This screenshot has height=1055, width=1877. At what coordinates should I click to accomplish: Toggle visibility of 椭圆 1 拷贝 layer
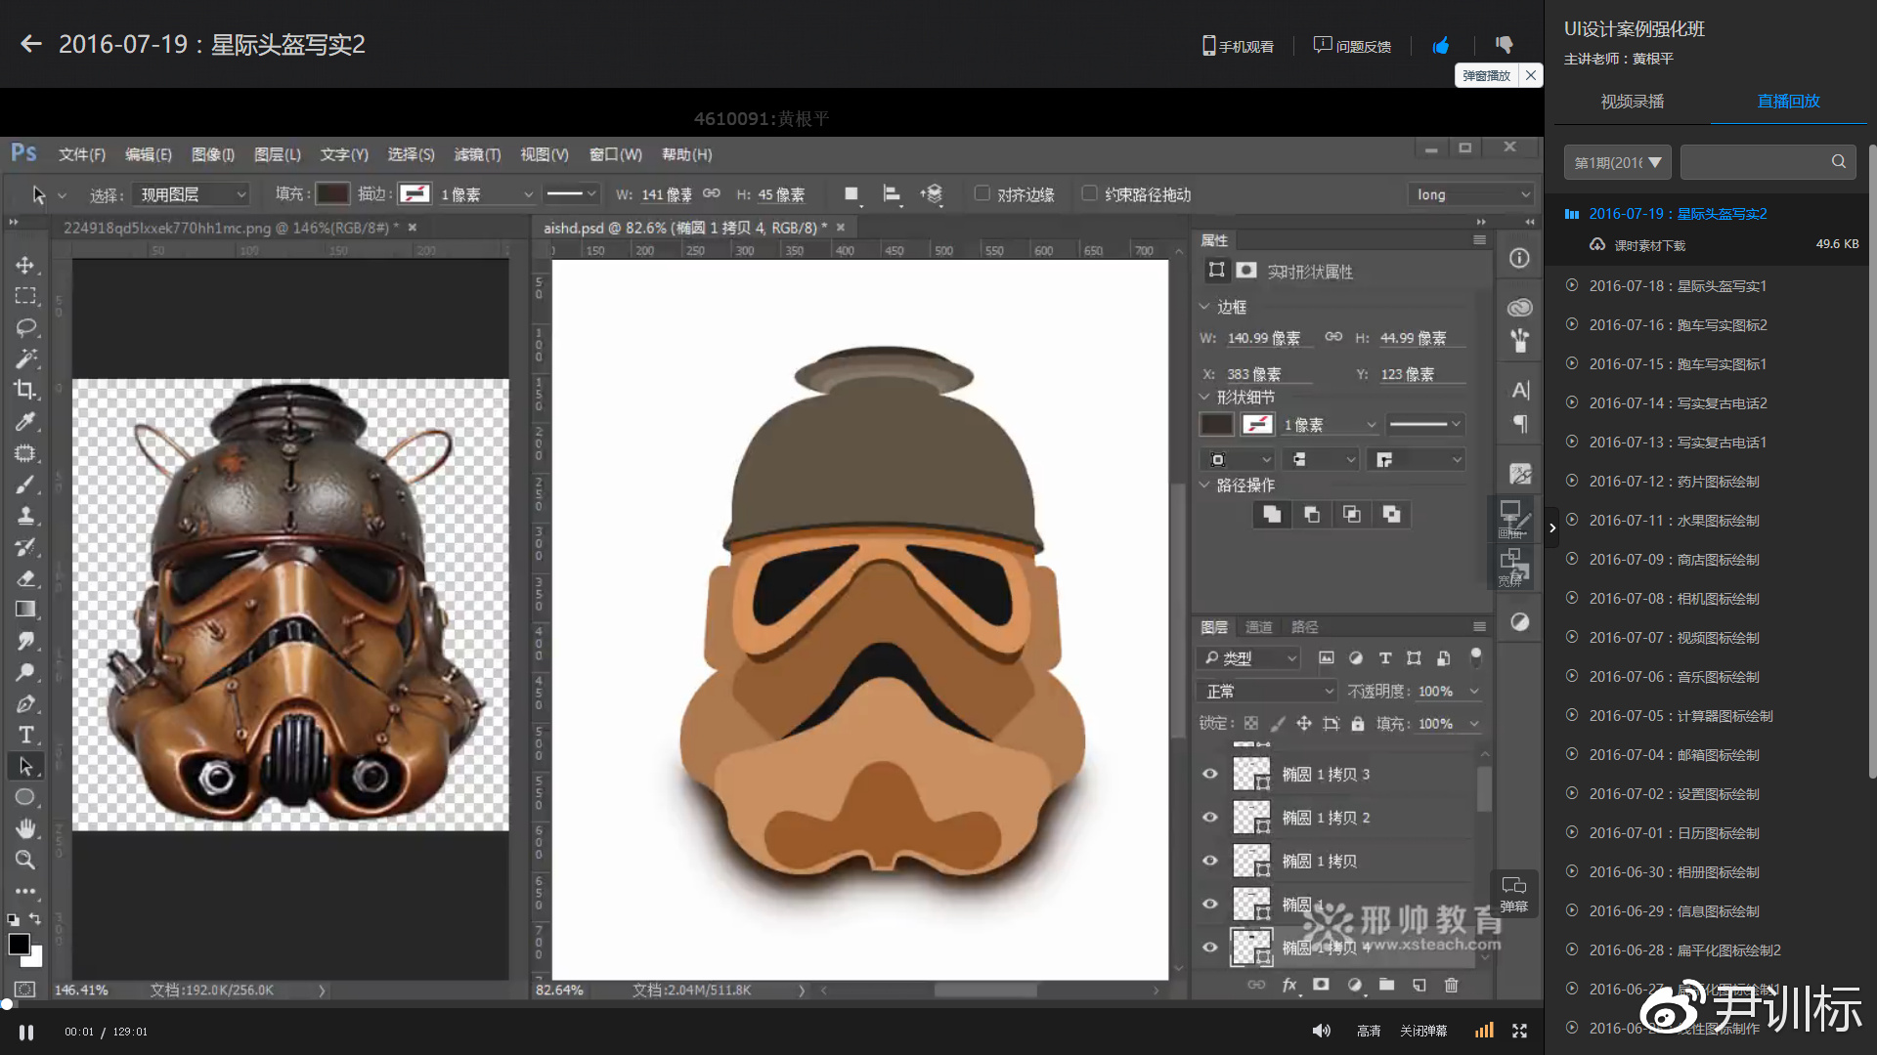pyautogui.click(x=1209, y=861)
